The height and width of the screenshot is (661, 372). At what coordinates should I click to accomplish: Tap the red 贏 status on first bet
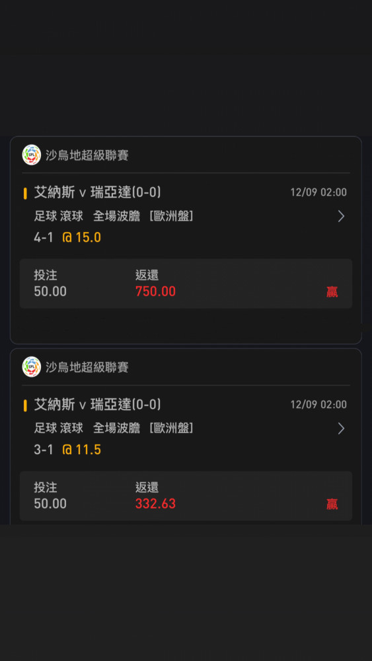coord(332,292)
